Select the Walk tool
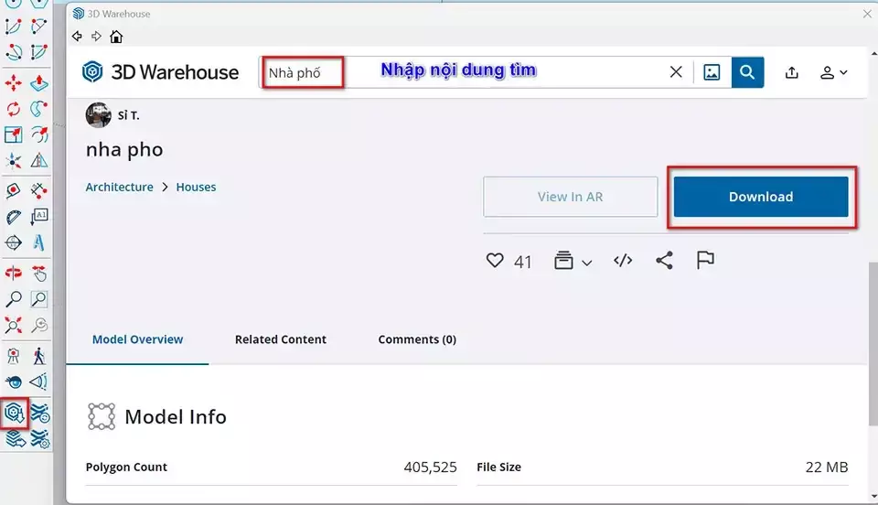The height and width of the screenshot is (505, 878). 38,356
